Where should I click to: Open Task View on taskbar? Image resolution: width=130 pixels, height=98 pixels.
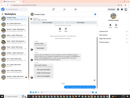29,96
